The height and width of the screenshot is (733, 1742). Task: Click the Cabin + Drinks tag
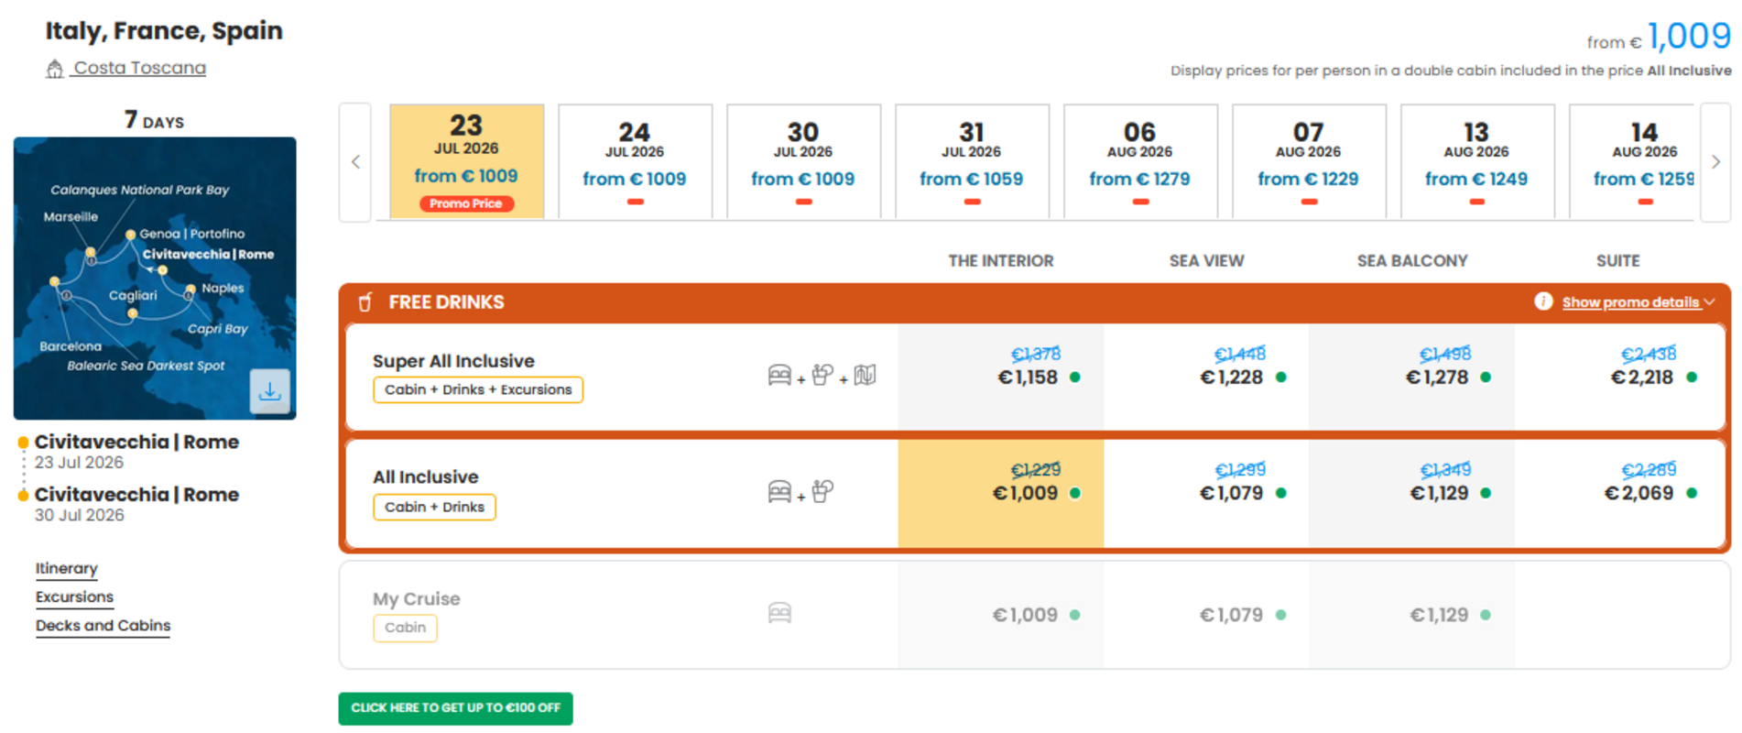(434, 507)
